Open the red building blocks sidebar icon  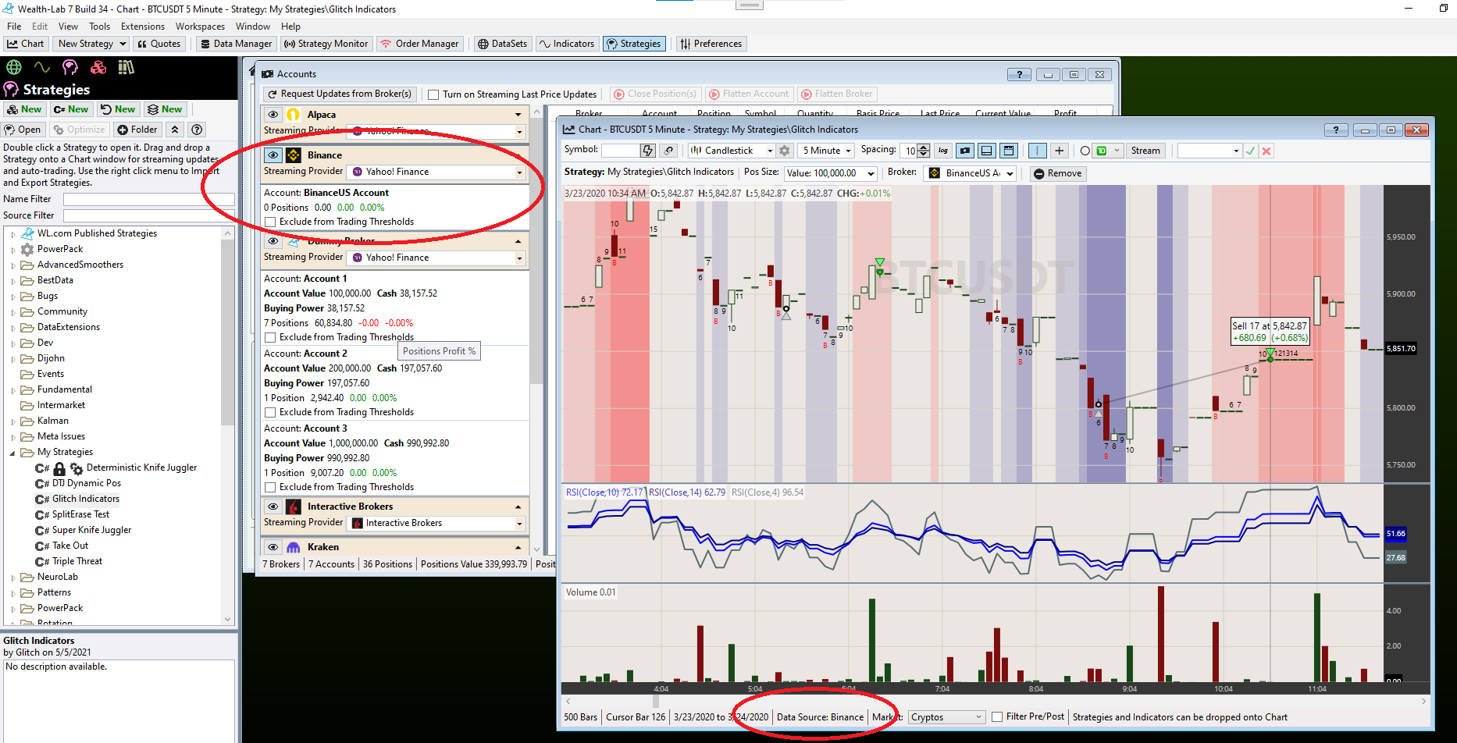point(98,68)
